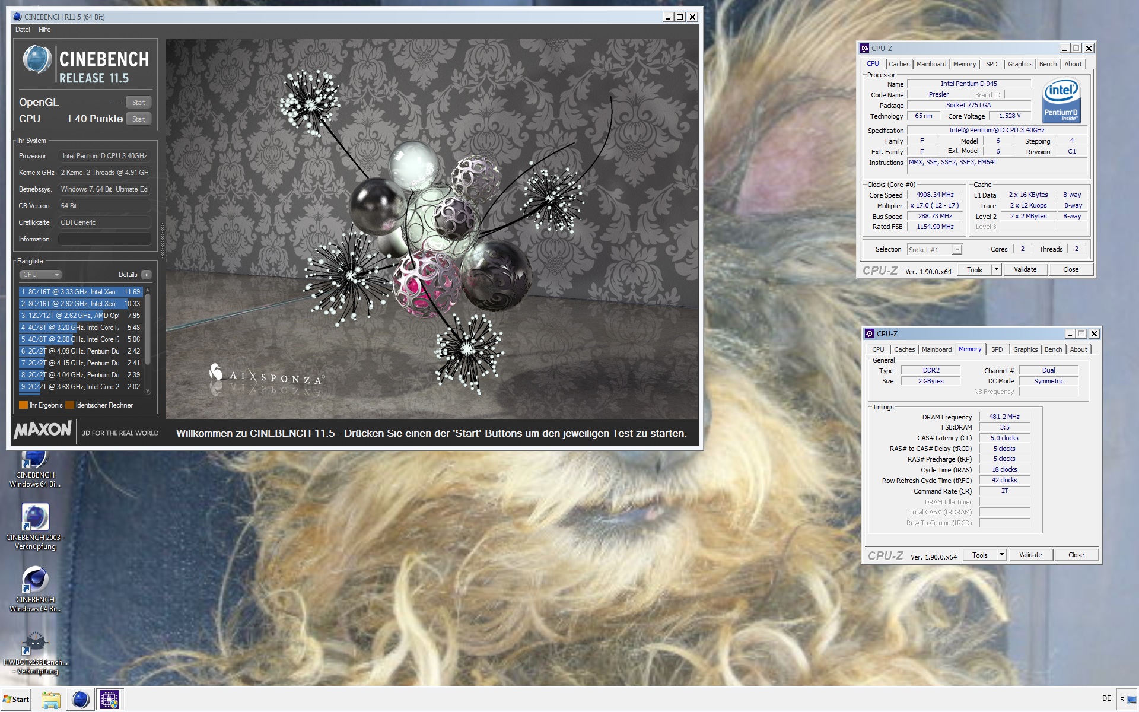Click Tools button in upper CPU-Z window
The image size is (1139, 712).
click(x=975, y=270)
